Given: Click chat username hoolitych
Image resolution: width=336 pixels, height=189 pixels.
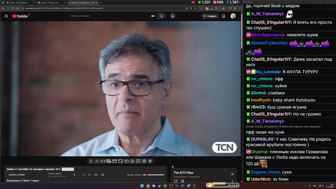Looking at the screenshot, I should tap(261, 100).
